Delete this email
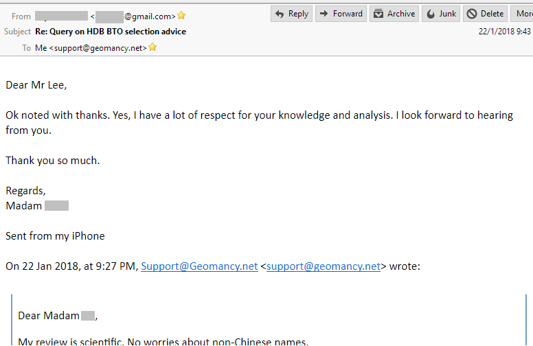 click(x=485, y=14)
